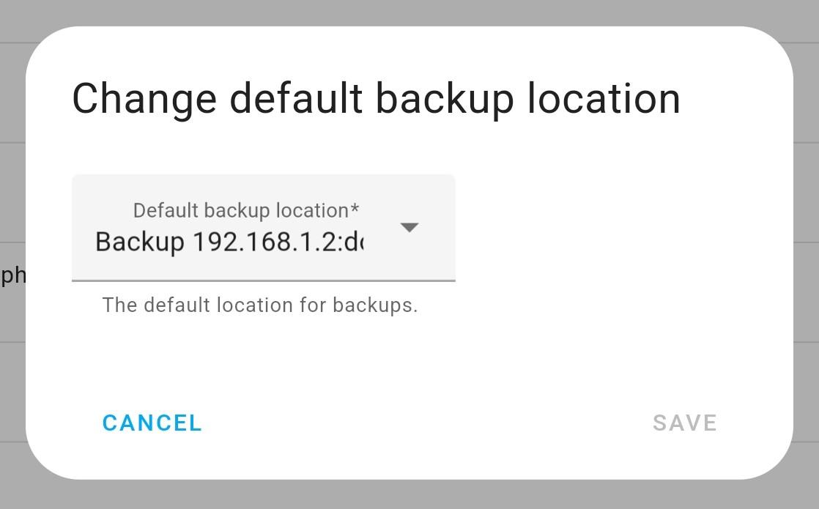This screenshot has width=819, height=509.
Task: Click the required asterisk in the field label
Action: pyautogui.click(x=355, y=209)
